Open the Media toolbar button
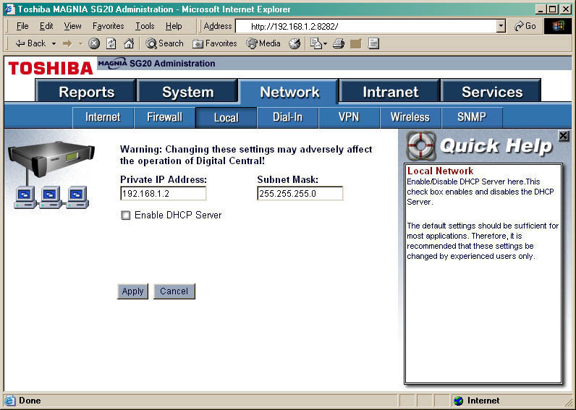The width and height of the screenshot is (576, 410). pos(263,43)
